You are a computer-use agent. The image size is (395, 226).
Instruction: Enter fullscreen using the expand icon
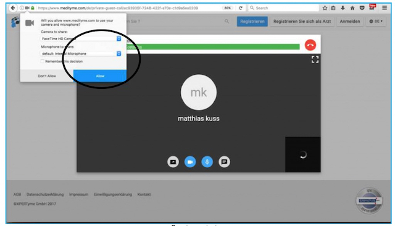[315, 59]
